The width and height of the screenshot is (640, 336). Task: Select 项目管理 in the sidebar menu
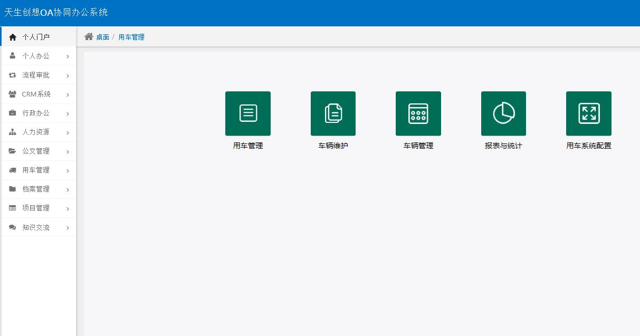click(x=36, y=208)
